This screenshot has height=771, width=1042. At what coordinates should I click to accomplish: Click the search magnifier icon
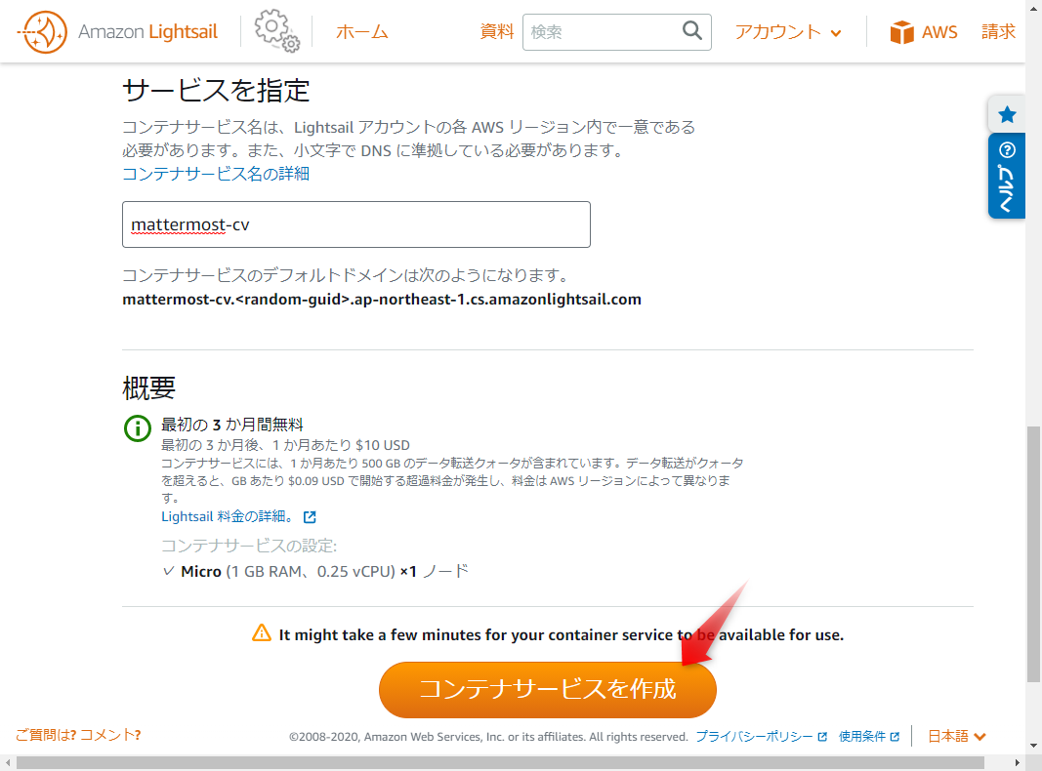tap(691, 30)
